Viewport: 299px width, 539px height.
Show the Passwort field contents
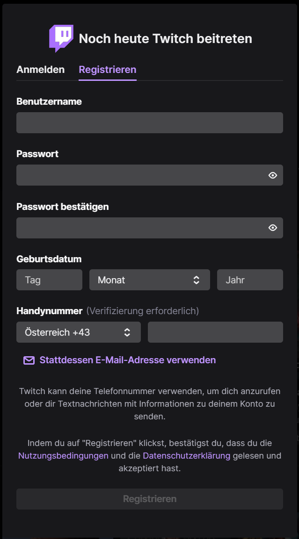click(x=273, y=175)
